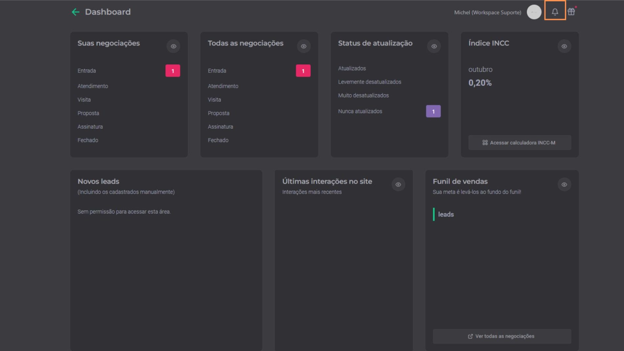The image size is (624, 351).
Task: Select Assinatura in Suas negociações
Action: click(x=90, y=126)
